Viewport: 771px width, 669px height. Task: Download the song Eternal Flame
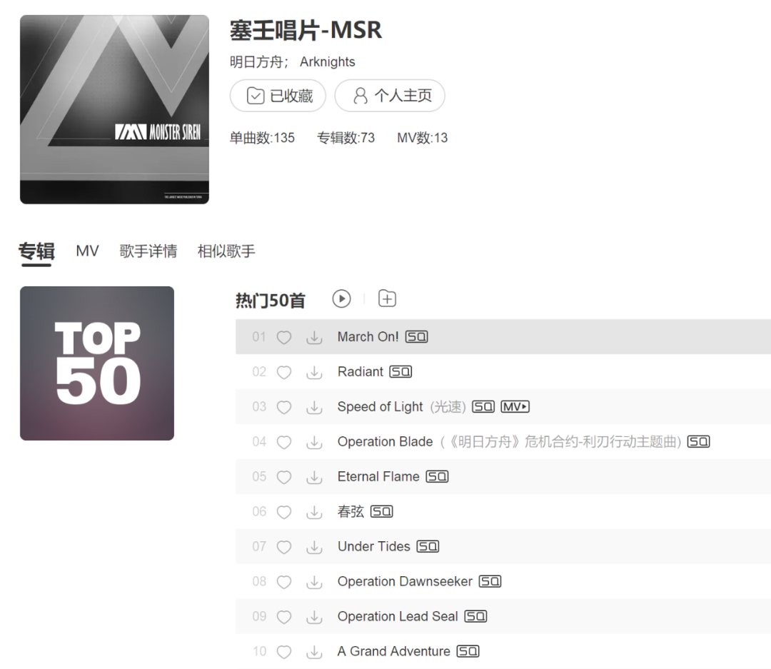tap(314, 477)
